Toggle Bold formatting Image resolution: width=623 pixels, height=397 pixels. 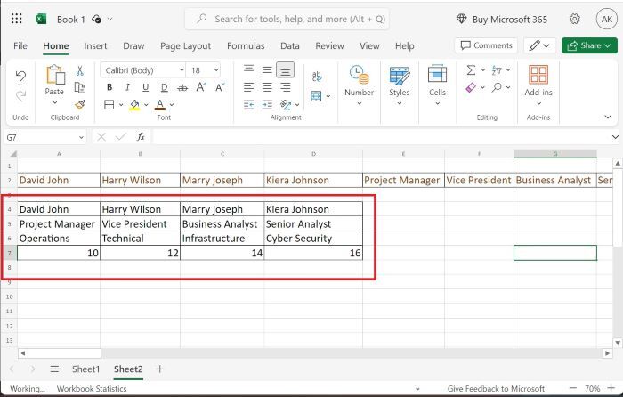point(109,87)
